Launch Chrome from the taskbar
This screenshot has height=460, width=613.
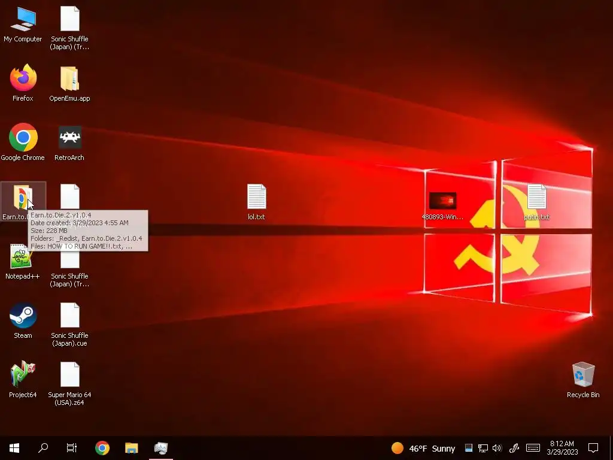pyautogui.click(x=102, y=448)
